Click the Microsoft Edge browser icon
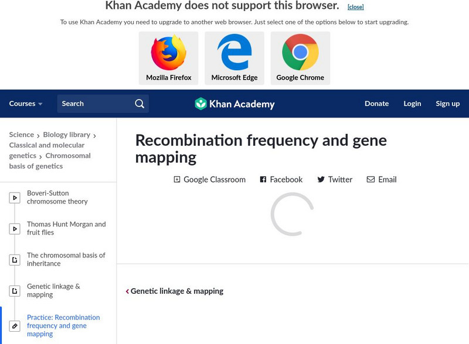Viewport: 469px width, 344px height. pos(235,53)
